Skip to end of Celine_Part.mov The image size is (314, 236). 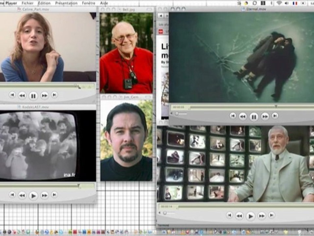55,95
